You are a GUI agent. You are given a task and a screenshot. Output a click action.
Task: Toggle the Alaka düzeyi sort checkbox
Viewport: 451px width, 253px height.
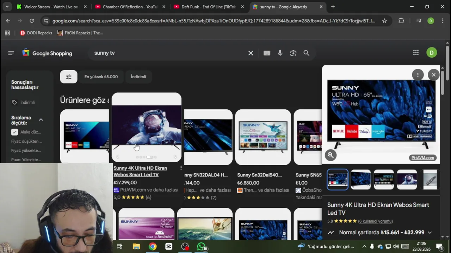[x=14, y=132]
